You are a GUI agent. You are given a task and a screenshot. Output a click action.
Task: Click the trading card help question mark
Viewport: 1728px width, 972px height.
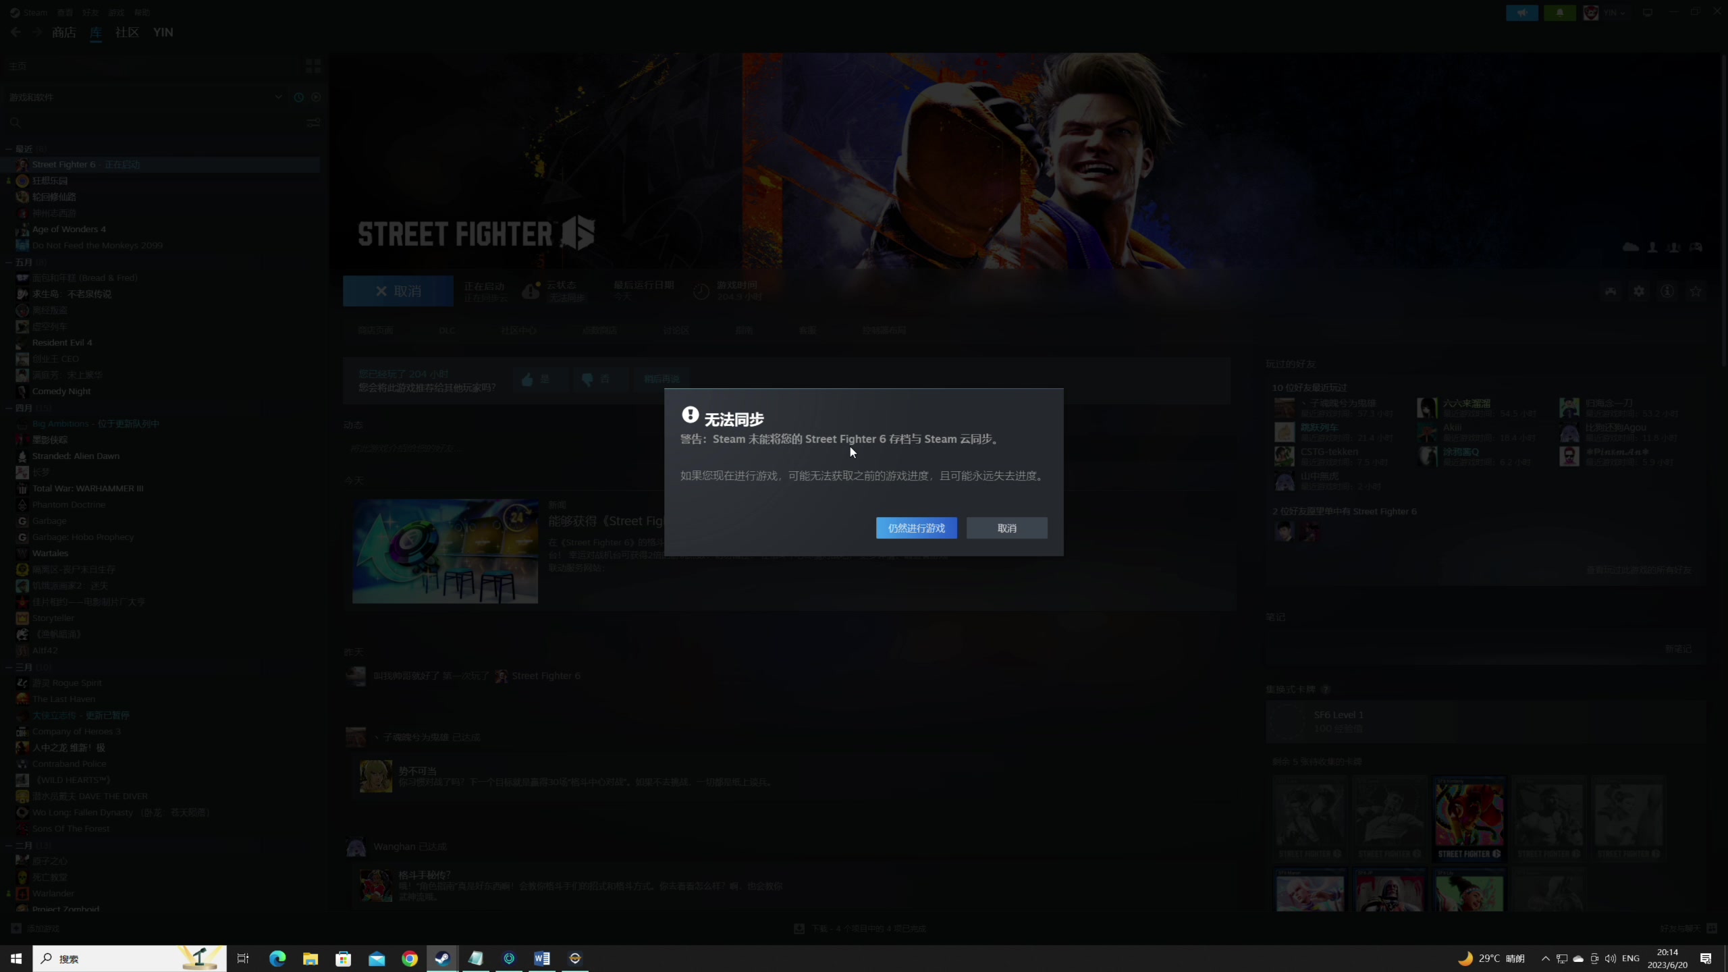1325,689
